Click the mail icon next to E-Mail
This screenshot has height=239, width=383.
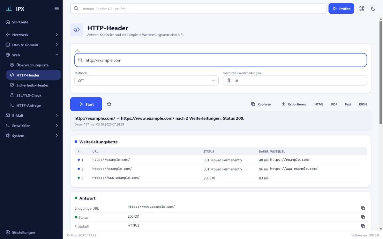[8, 115]
